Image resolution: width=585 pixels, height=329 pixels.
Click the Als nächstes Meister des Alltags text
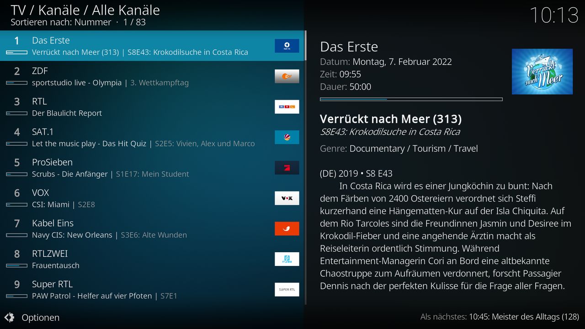tap(500, 317)
